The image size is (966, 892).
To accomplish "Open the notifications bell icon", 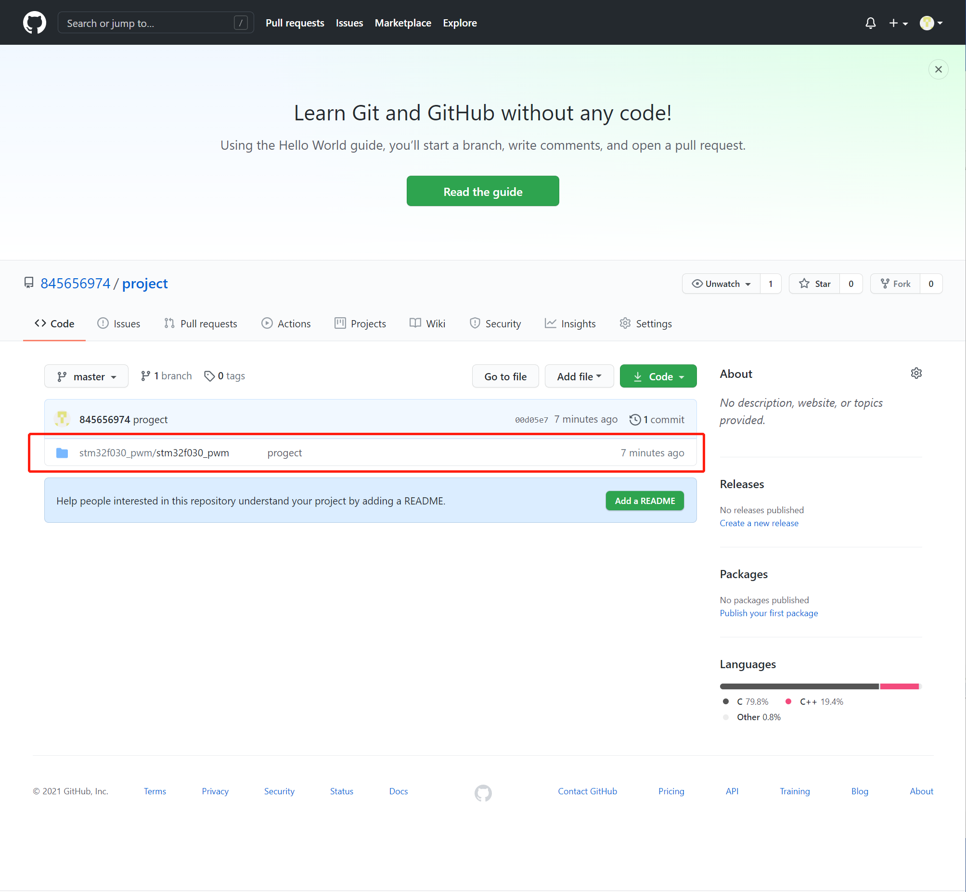I will click(870, 23).
